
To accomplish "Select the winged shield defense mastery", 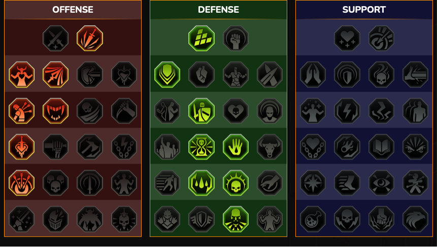I will [201, 219].
